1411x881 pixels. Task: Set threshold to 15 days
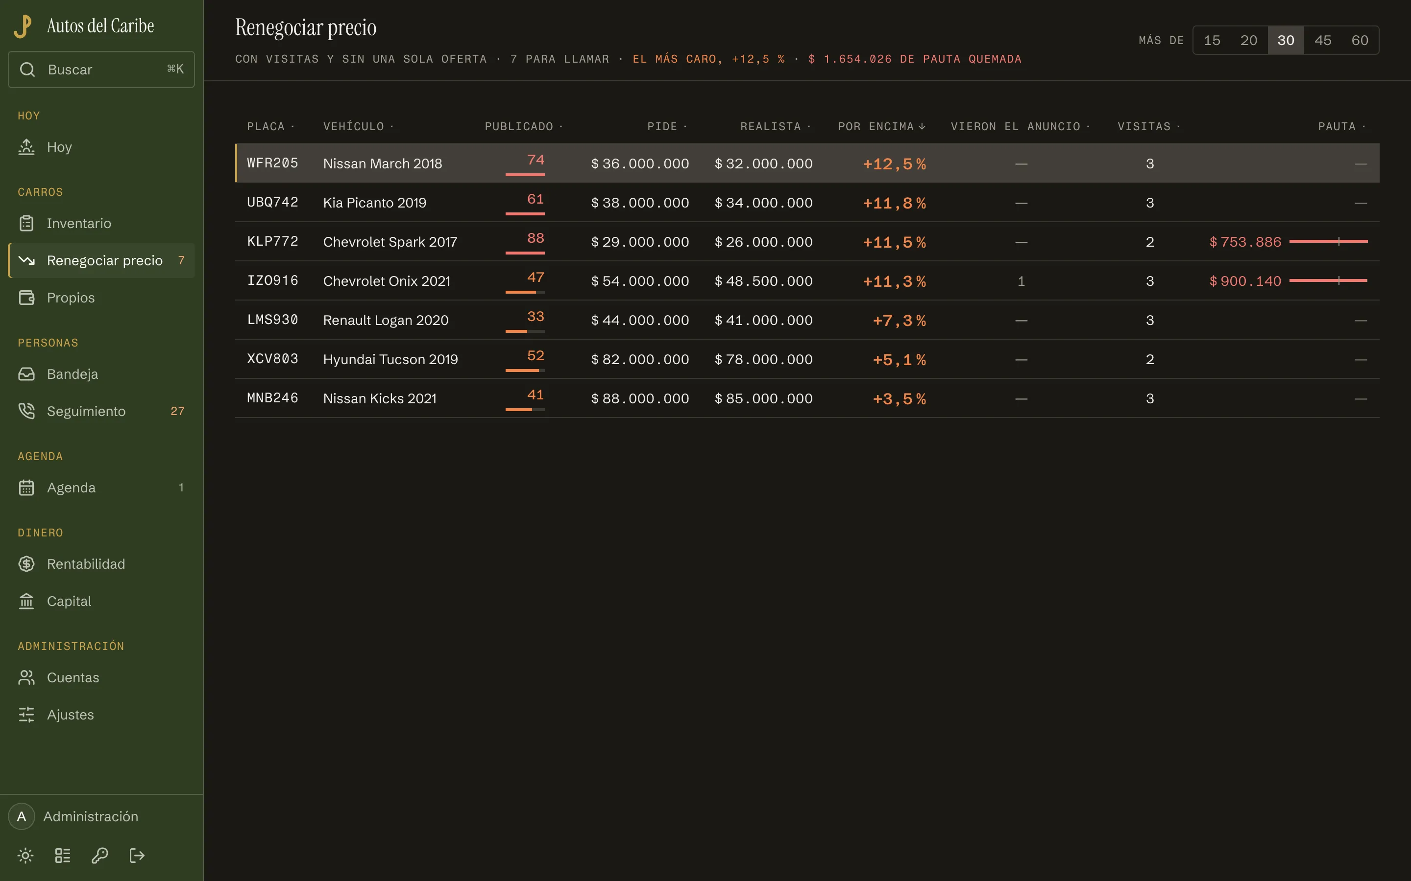1212,40
